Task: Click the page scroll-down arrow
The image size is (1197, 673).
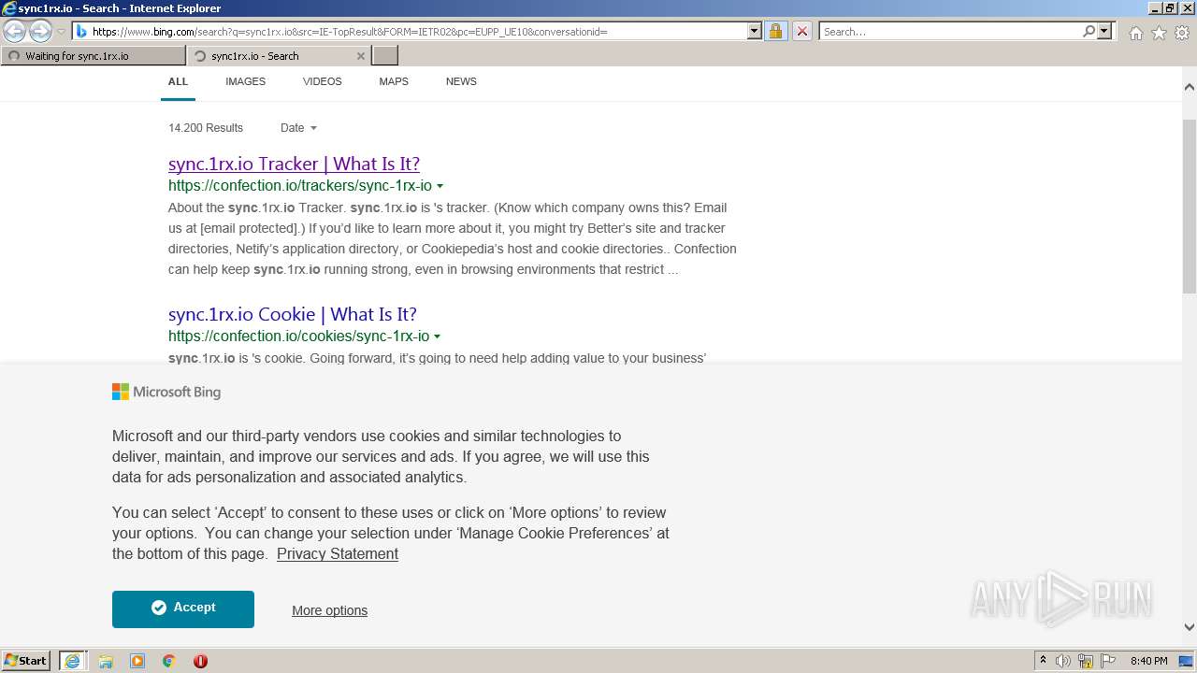Action: 1189,627
